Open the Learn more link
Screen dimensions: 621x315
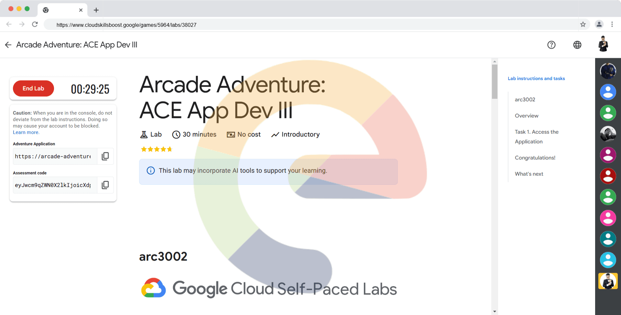click(x=26, y=132)
